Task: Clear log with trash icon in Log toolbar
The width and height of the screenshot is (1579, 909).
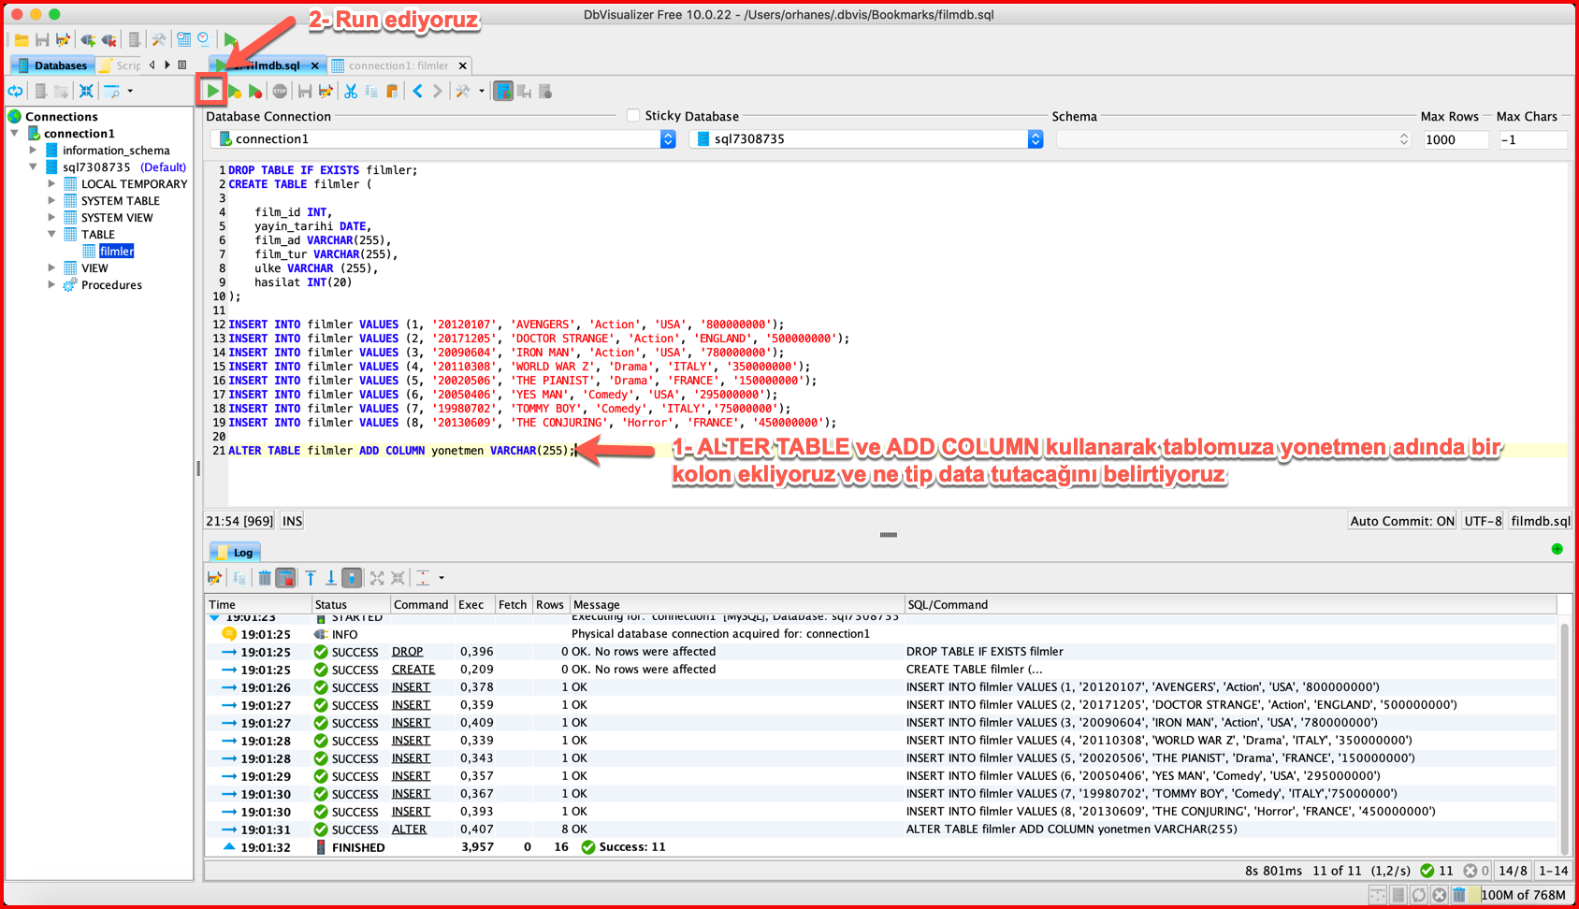Action: point(265,578)
